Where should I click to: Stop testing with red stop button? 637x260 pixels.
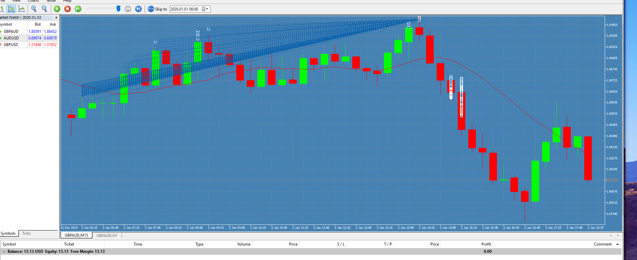click(x=68, y=9)
